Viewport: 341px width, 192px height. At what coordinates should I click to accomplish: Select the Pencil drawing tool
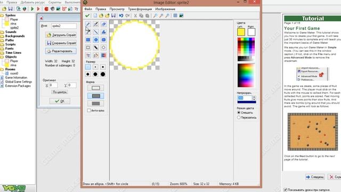[88, 24]
